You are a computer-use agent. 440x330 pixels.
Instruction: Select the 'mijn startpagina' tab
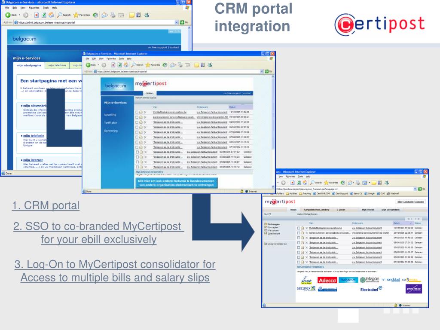click(29, 65)
